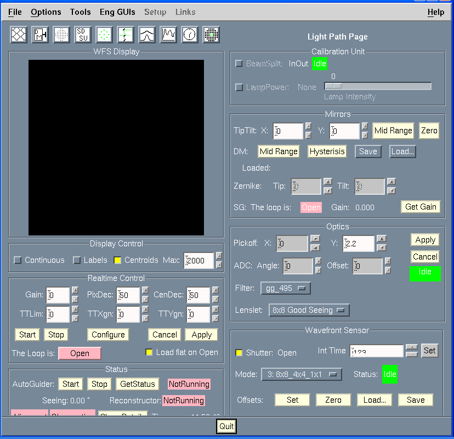
Task: Enable the Continuous display checkbox
Action: point(18,260)
